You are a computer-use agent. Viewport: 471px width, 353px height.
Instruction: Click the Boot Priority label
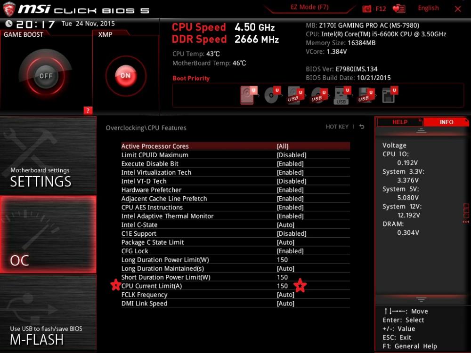click(x=191, y=78)
